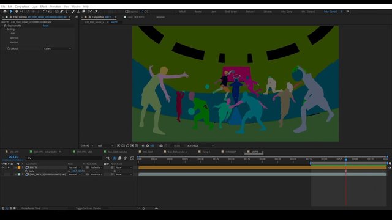Click the Output stopwatch icon
The image size is (392, 220).
(9, 48)
